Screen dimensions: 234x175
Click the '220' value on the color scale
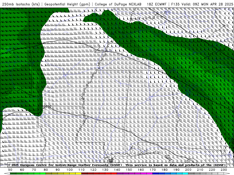[212, 170]
